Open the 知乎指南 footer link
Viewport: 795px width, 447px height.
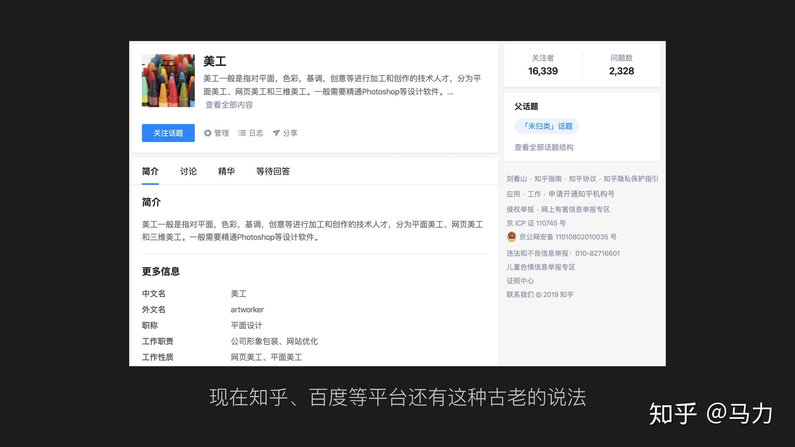[x=548, y=179]
